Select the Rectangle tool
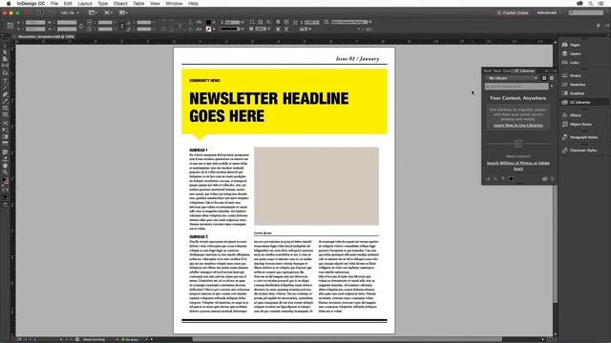 pos(5,114)
